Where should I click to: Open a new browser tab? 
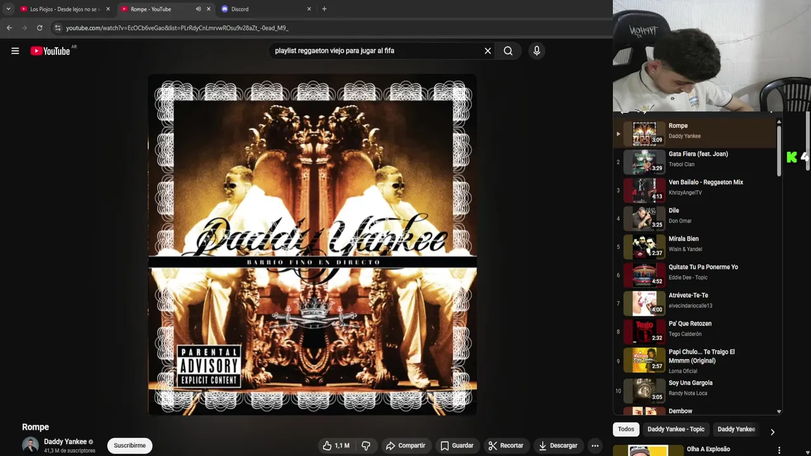(x=324, y=9)
